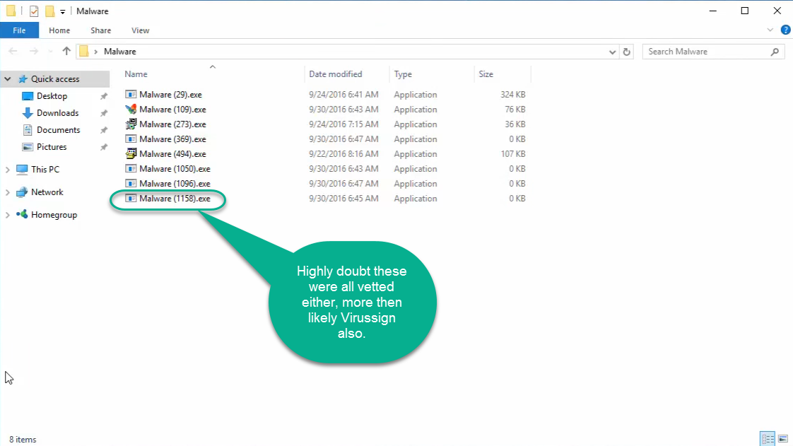Click the pin icon beside Desktop
The width and height of the screenshot is (793, 446).
point(104,96)
